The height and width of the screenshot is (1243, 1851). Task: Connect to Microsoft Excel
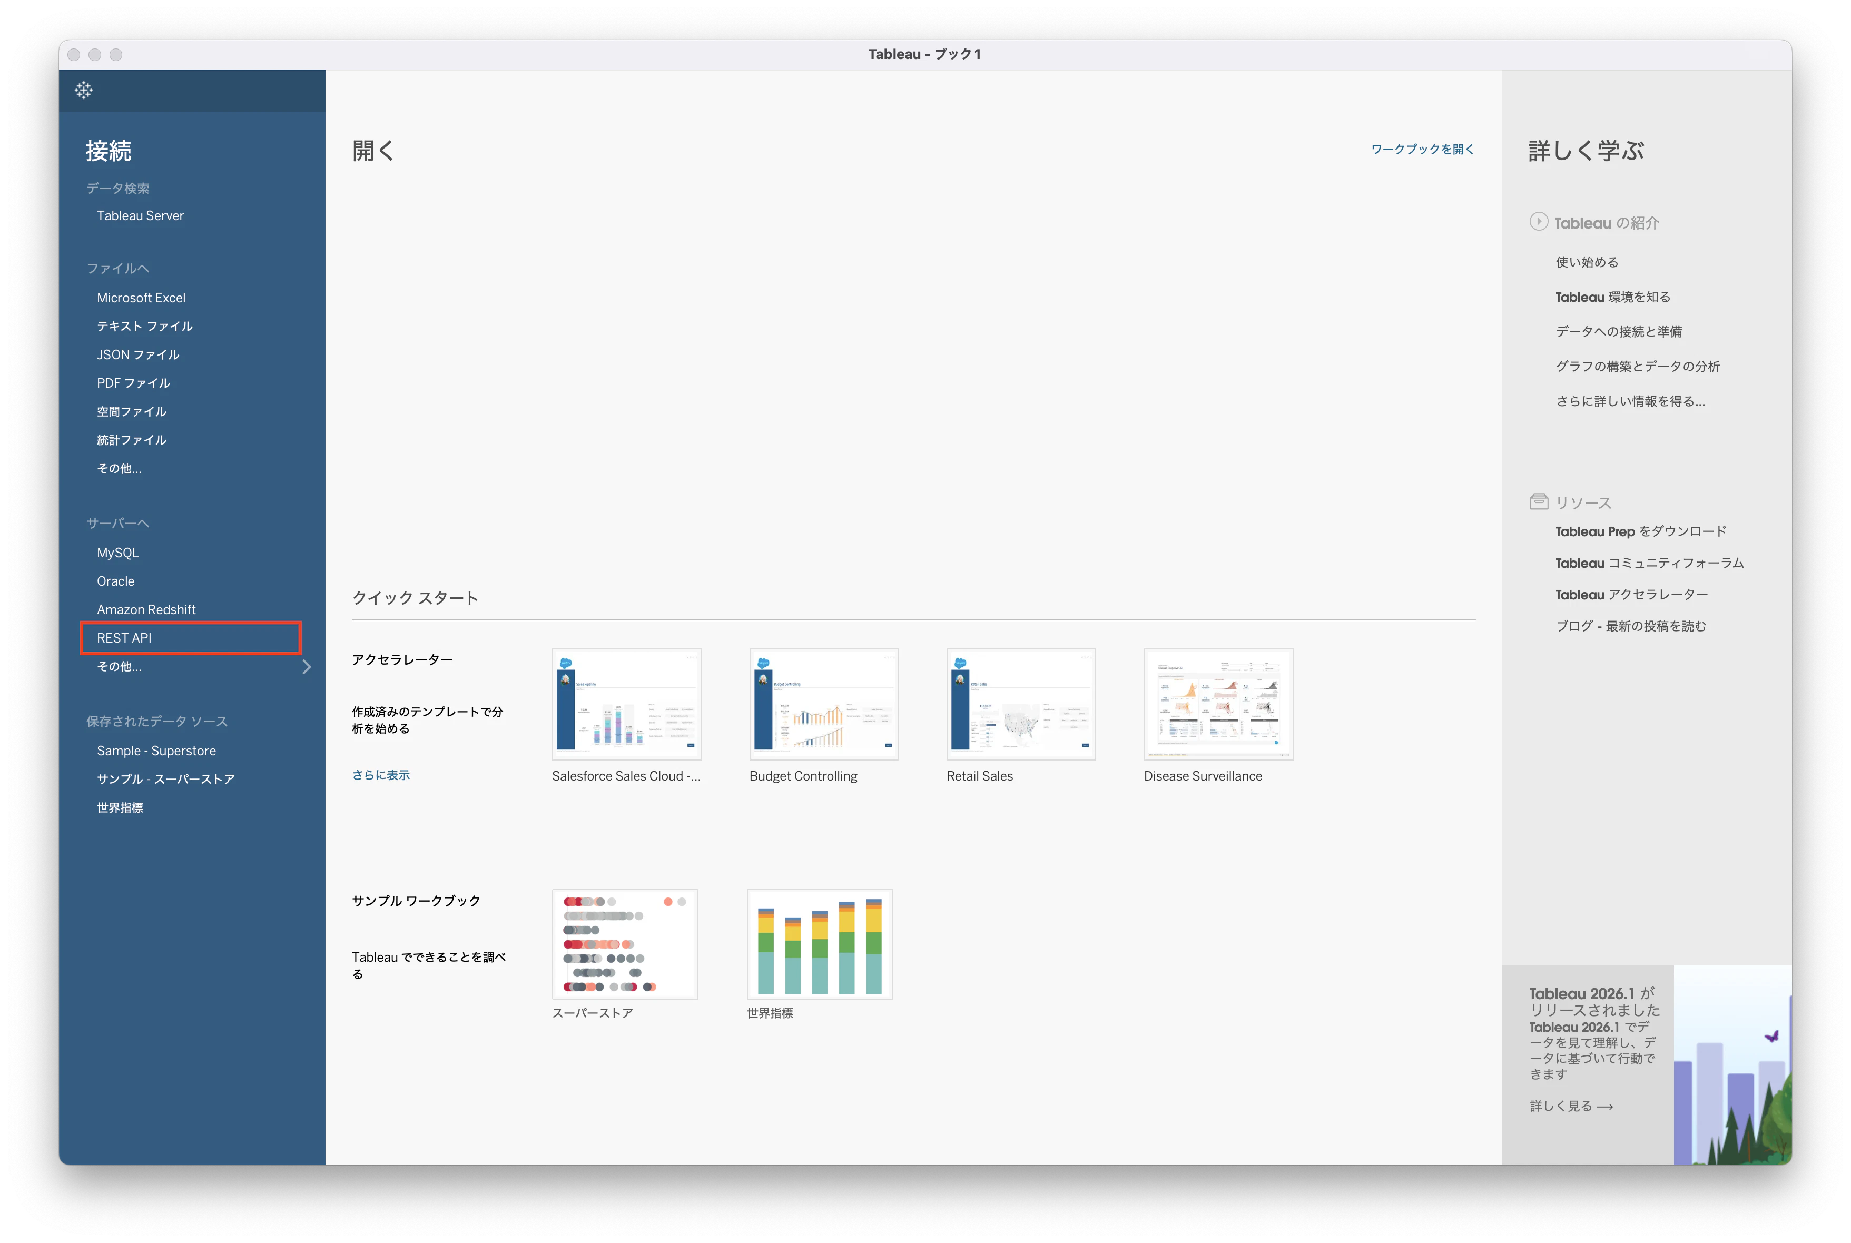pyautogui.click(x=141, y=298)
